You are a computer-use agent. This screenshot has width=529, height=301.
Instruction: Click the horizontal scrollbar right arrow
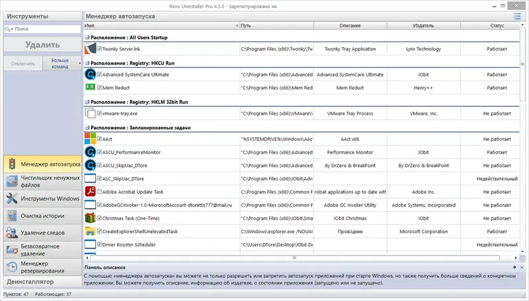tap(516, 258)
